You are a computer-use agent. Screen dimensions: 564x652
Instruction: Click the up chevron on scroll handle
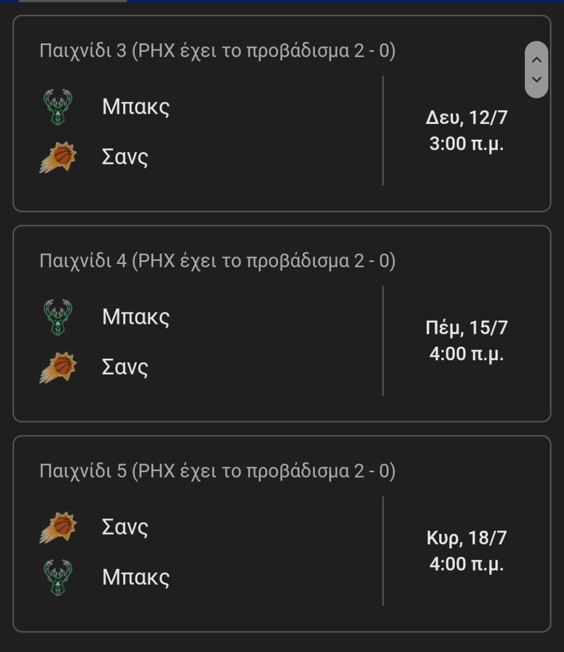click(536, 60)
